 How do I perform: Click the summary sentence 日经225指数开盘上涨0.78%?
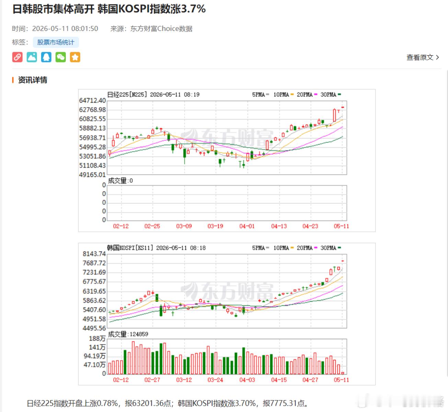pos(72,403)
